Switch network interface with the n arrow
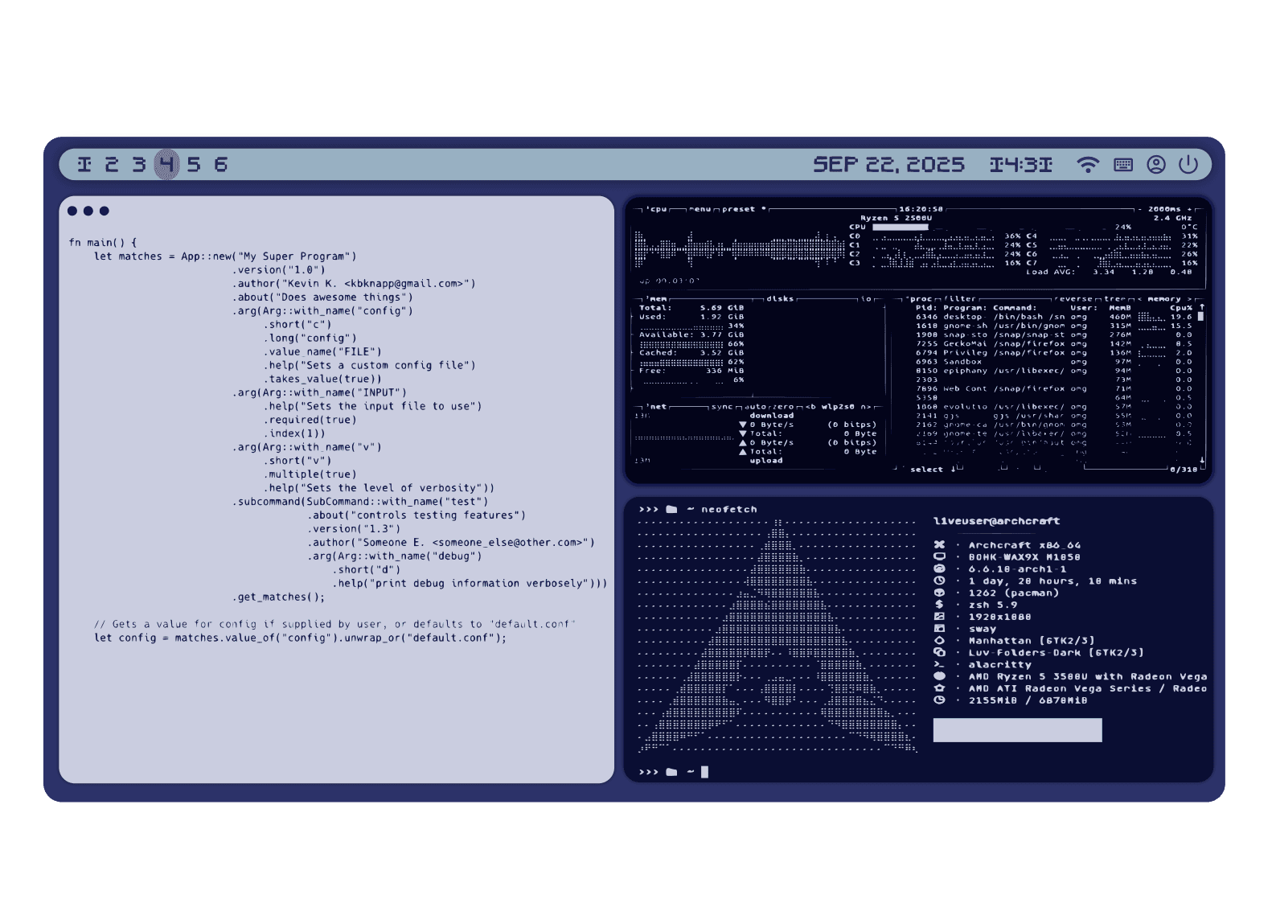 click(x=867, y=407)
